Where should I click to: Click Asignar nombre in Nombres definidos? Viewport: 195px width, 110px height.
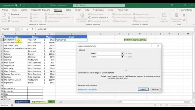(97, 14)
